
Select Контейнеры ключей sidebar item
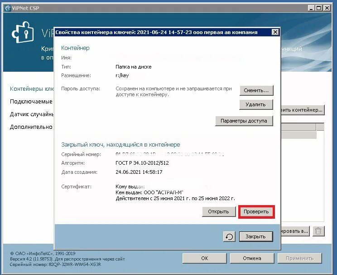(32, 89)
